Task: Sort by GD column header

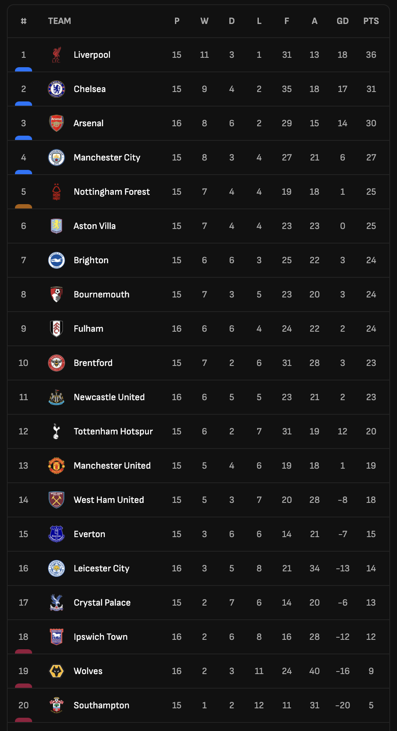Action: click(343, 21)
